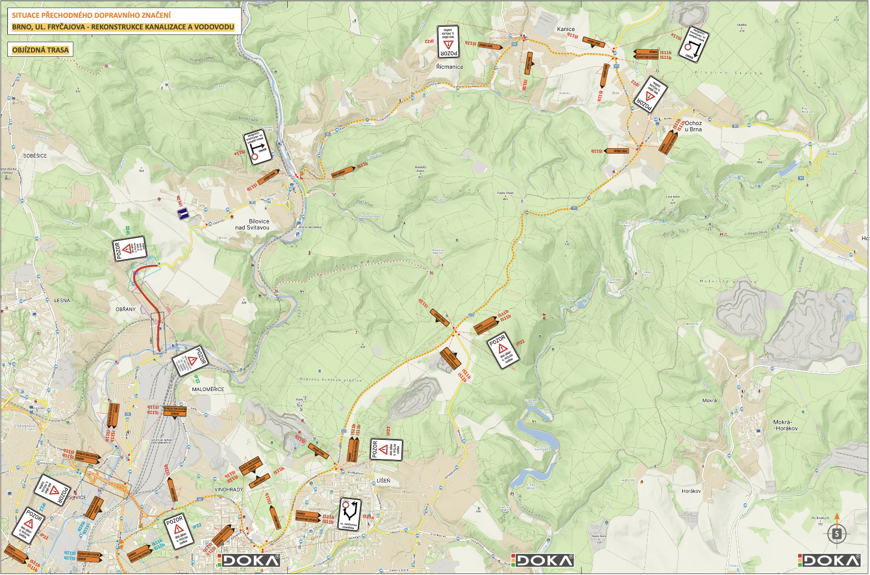This screenshot has width=870, height=575.
Task: Select the Mokrá-Horákov town label
Action: tap(785, 425)
